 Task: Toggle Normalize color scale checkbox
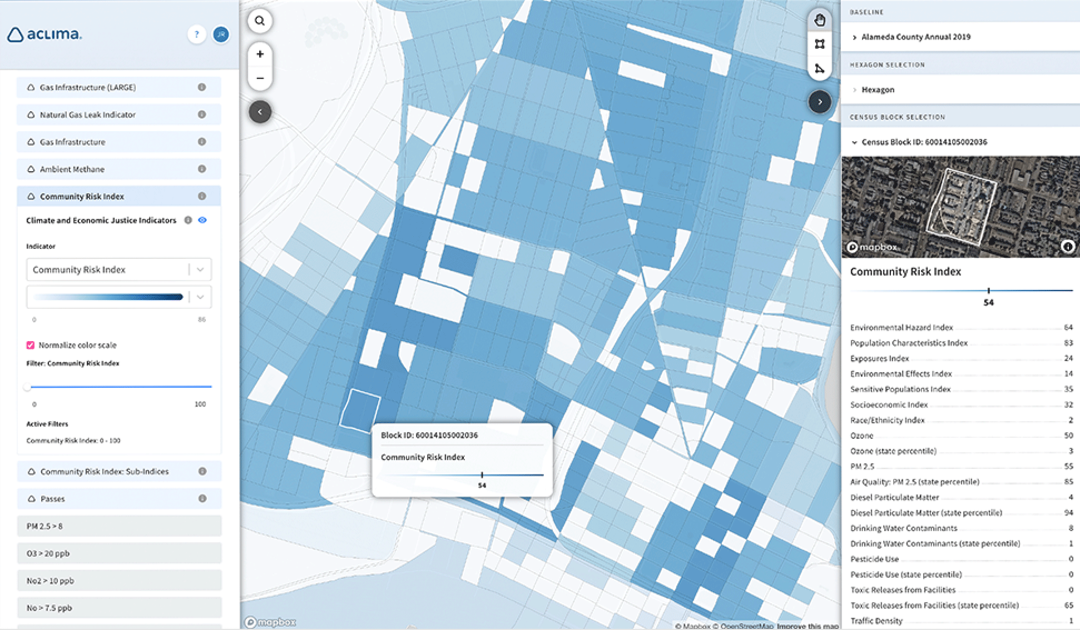[31, 345]
